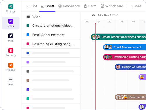Click the teal task color square
This screenshot has height=110, width=146.
click(28, 99)
